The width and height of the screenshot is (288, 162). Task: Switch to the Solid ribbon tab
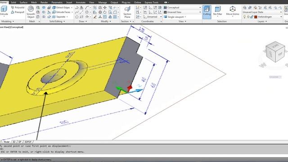click(13, 2)
